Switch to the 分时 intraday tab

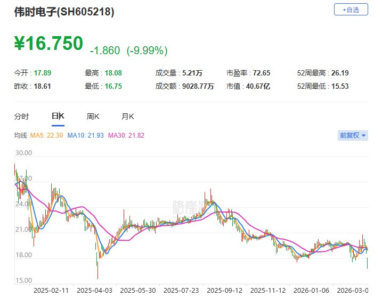[x=21, y=116]
